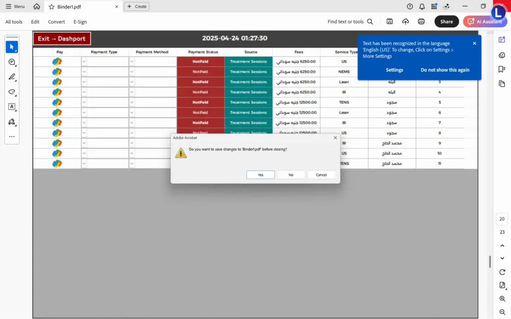511x319 pixels.
Task: Confirm saving by clicking Yes
Action: point(260,175)
